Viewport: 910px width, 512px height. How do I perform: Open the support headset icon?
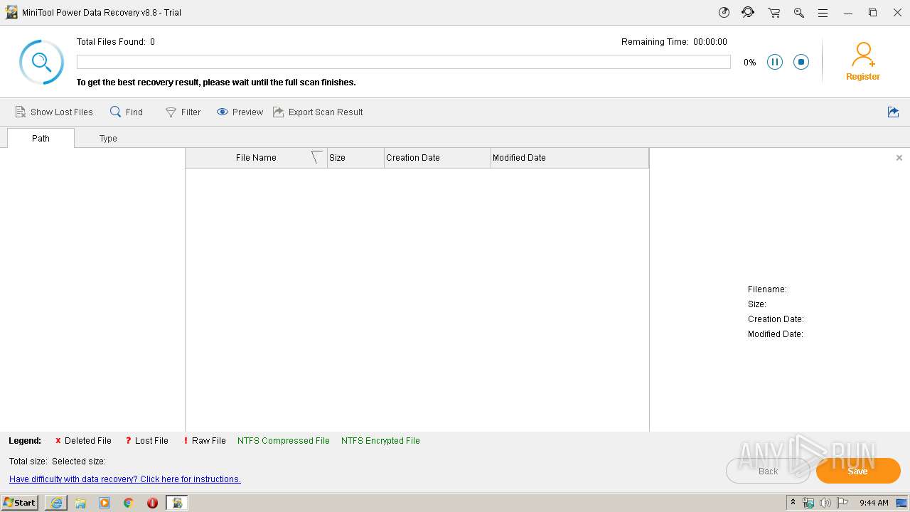point(748,12)
